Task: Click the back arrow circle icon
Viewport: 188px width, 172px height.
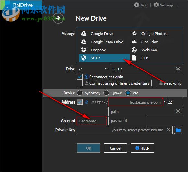Action: pos(58,18)
